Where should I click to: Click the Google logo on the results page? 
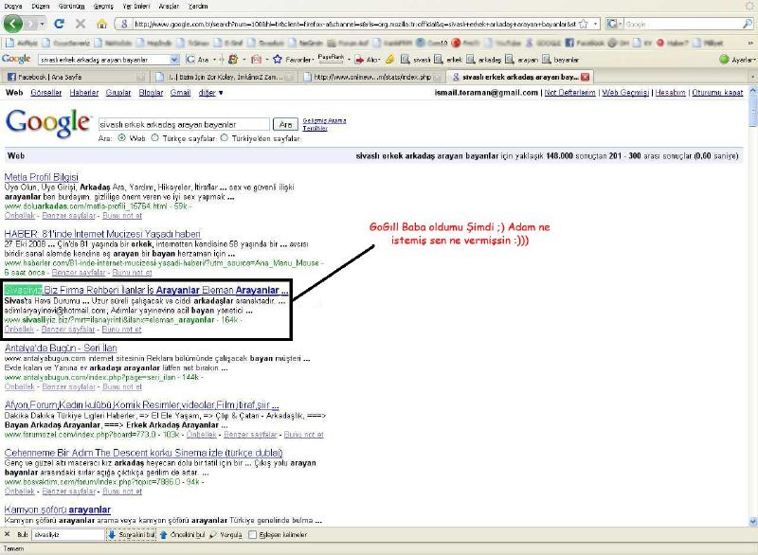[47, 123]
